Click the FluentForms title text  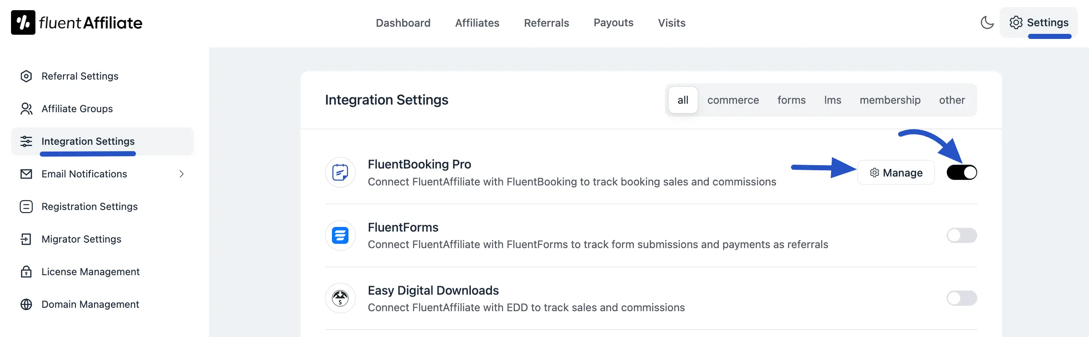(403, 227)
